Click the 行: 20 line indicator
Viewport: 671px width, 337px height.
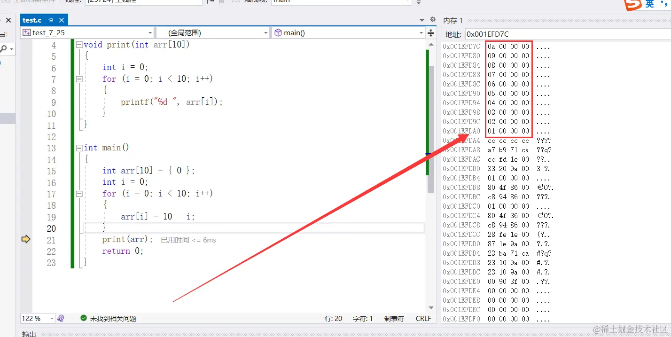(334, 318)
